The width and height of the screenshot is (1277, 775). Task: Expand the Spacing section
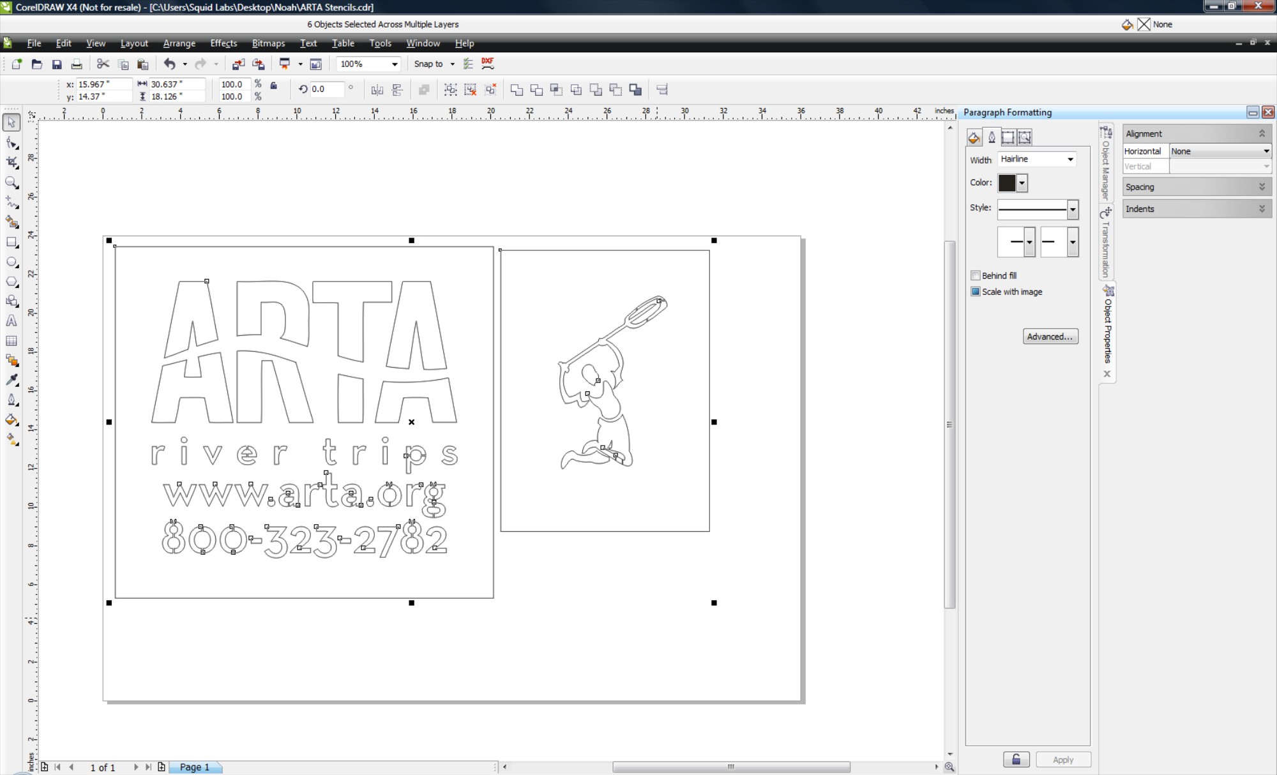pos(1262,187)
